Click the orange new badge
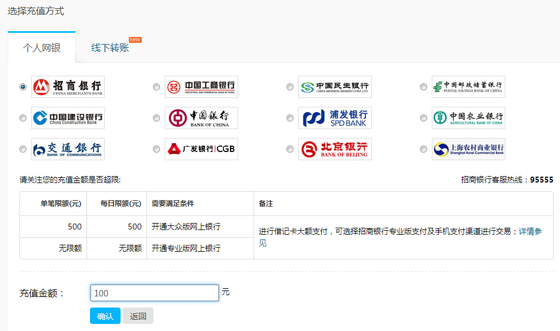 pos(135,39)
